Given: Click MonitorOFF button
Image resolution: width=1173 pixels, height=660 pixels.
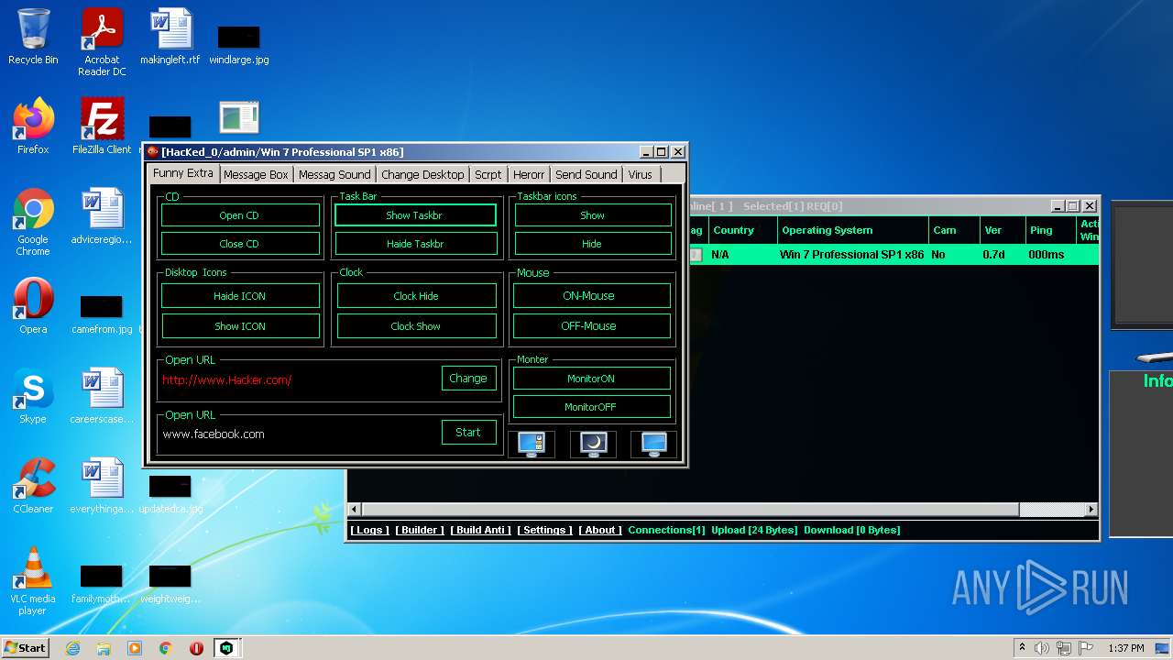Looking at the screenshot, I should point(591,407).
